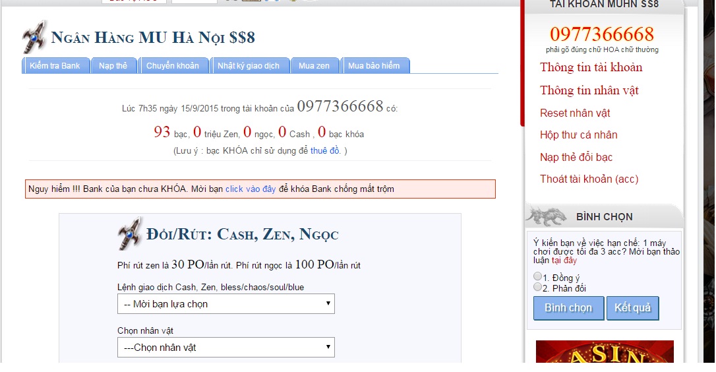Open the Kiểm tra Bank tab
The width and height of the screenshot is (716, 372).
(x=55, y=66)
